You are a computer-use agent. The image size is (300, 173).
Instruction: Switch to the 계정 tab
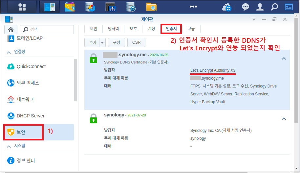pos(151,29)
